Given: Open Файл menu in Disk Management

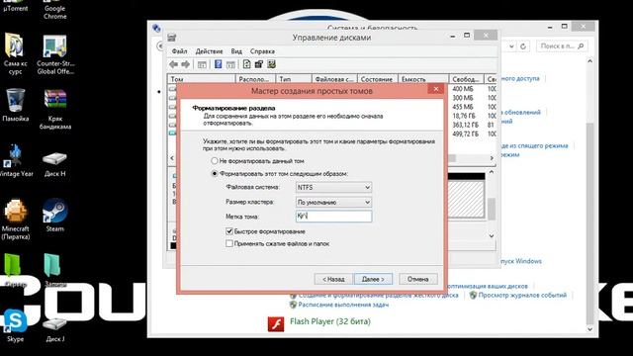Looking at the screenshot, I should tap(179, 51).
